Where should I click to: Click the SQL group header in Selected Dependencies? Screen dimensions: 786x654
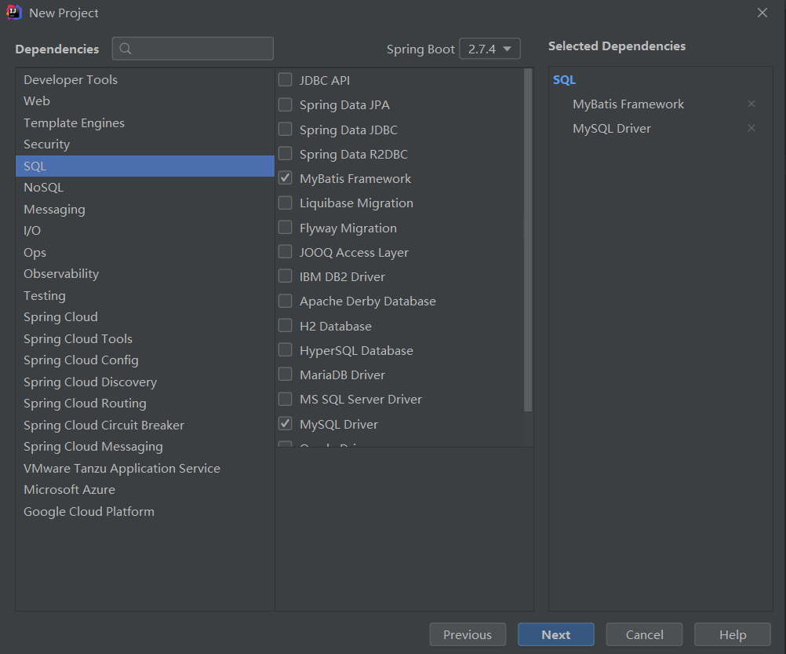coord(564,80)
